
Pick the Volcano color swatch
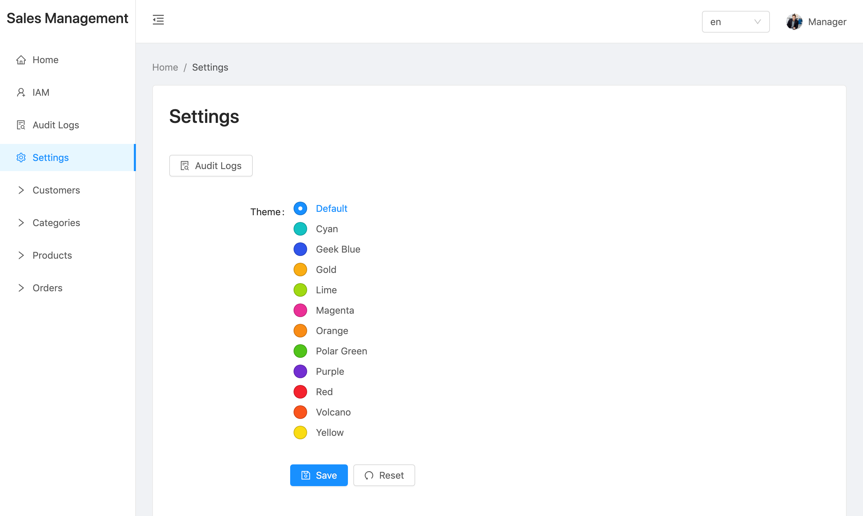point(300,412)
